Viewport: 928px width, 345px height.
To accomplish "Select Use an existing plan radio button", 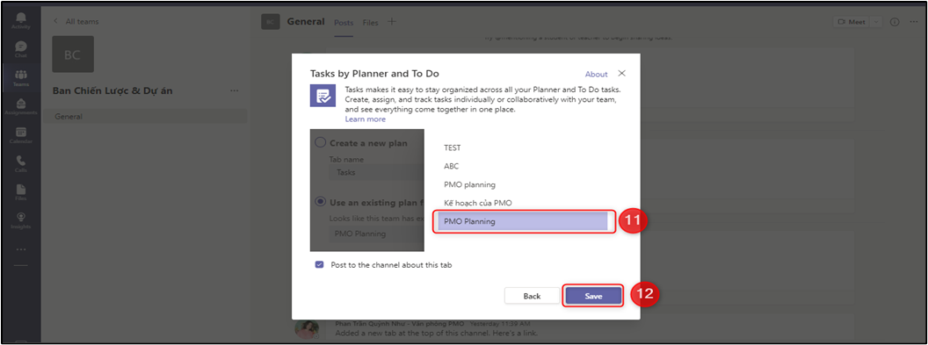I will [320, 201].
